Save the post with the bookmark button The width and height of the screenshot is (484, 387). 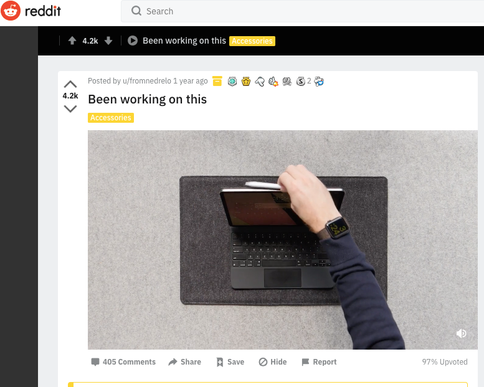[x=230, y=361]
